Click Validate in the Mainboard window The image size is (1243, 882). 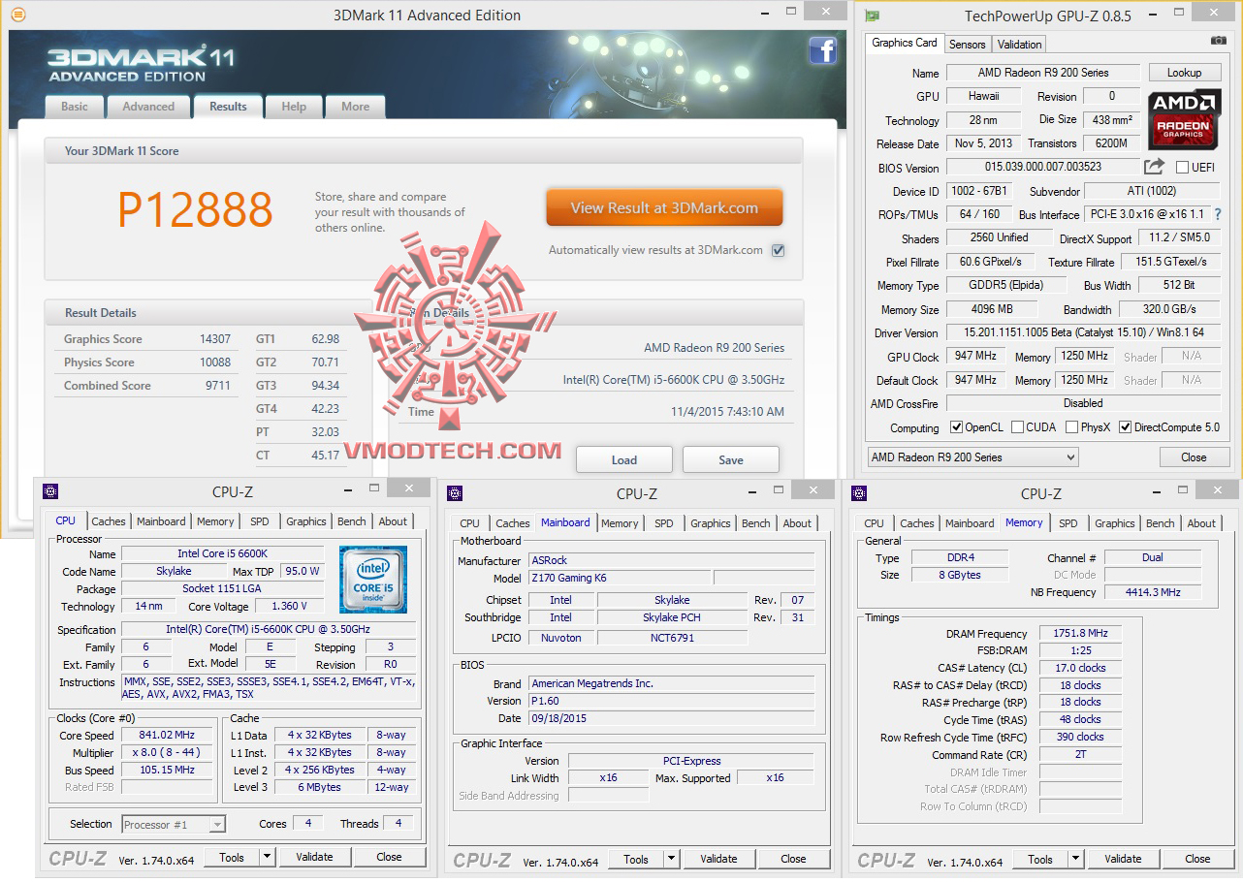click(718, 859)
